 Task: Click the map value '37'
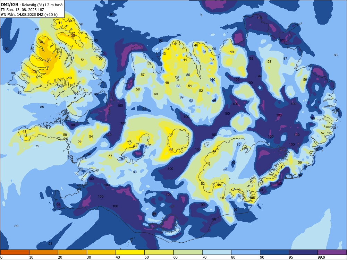36,72
